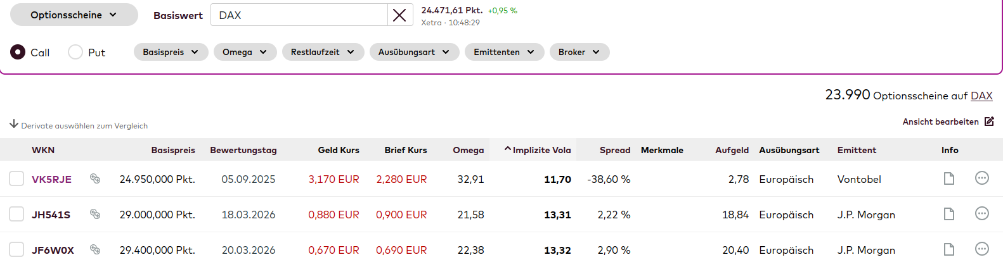Click into the Basiswert input field
This screenshot has height=262, width=1003.
click(298, 15)
